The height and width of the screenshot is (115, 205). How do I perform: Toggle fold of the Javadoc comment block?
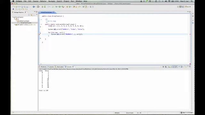pos(41,19)
